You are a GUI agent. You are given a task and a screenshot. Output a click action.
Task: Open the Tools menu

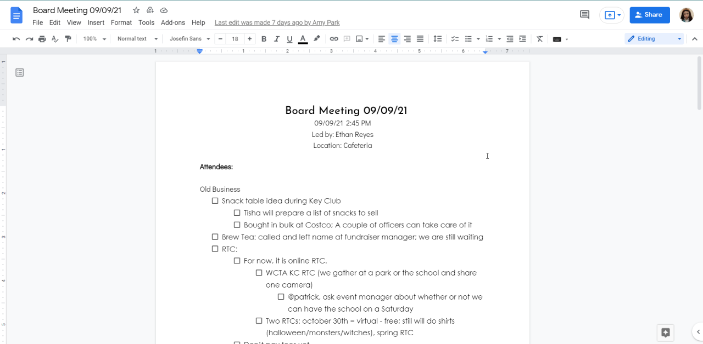pyautogui.click(x=146, y=22)
